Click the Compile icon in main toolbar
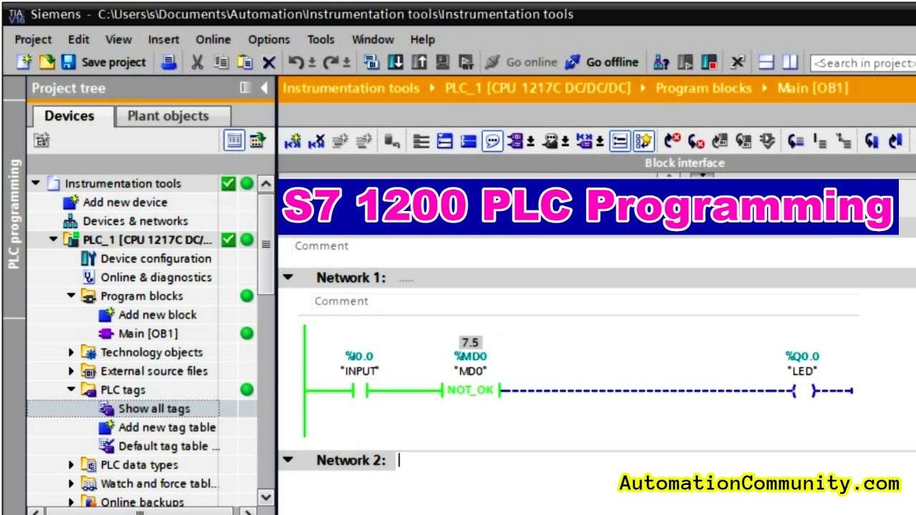The width and height of the screenshot is (916, 515). (371, 62)
